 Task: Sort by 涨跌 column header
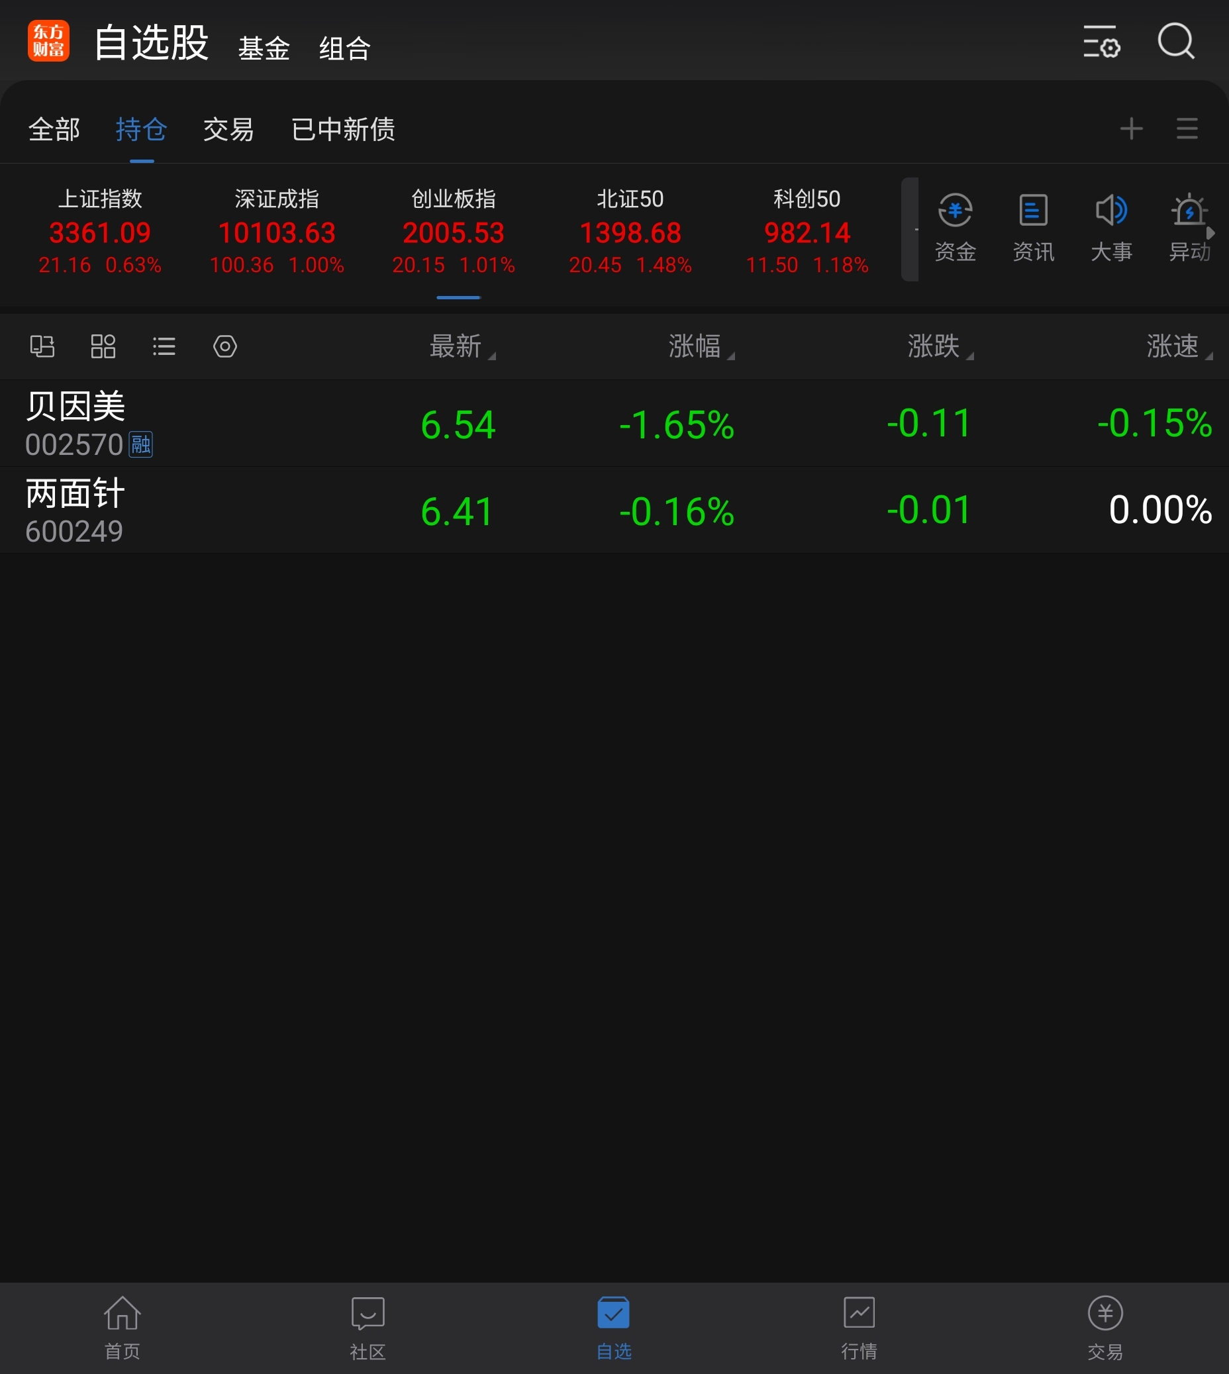click(x=940, y=346)
